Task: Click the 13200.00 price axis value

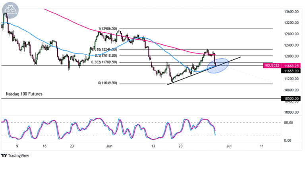Action: 291,23
